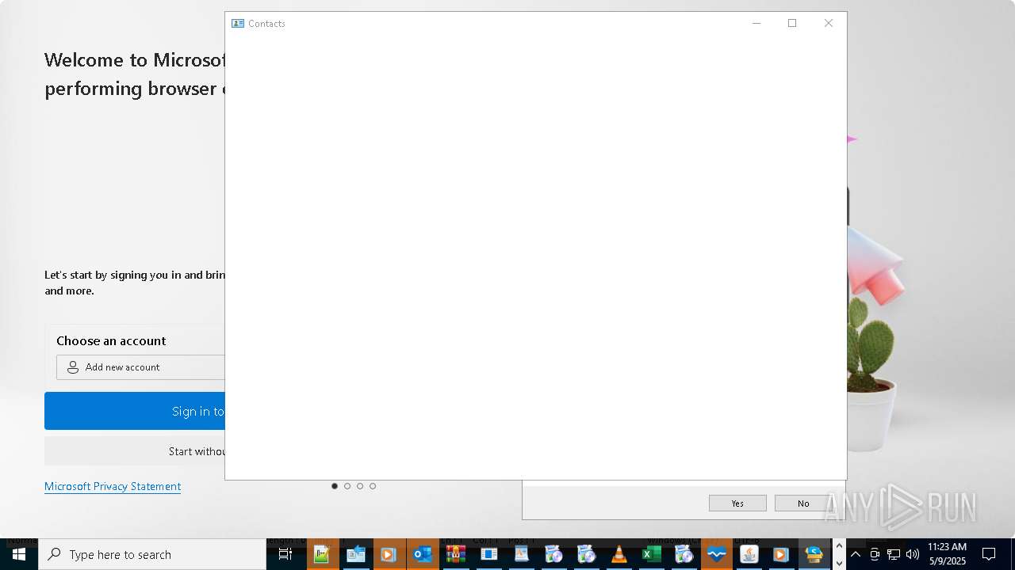Open the network status tray icon
Viewport: 1015px width, 570px height.
tap(894, 554)
